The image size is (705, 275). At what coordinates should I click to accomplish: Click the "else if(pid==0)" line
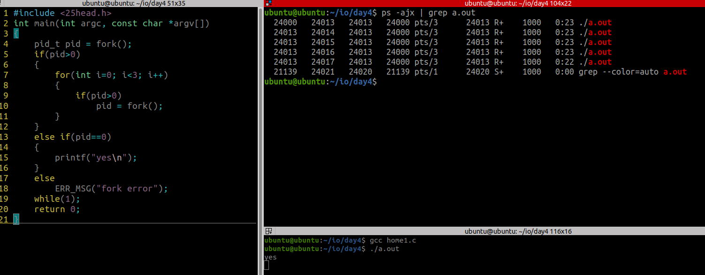click(x=73, y=137)
